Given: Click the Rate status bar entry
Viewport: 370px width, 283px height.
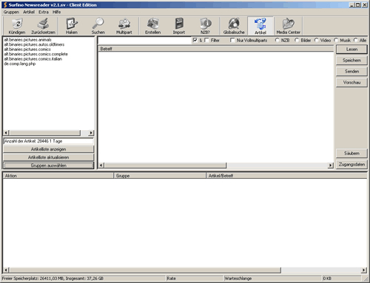Looking at the screenshot, I should 172,279.
